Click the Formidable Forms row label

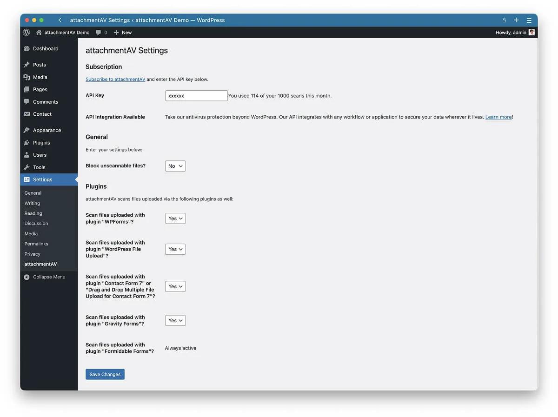tap(120, 348)
